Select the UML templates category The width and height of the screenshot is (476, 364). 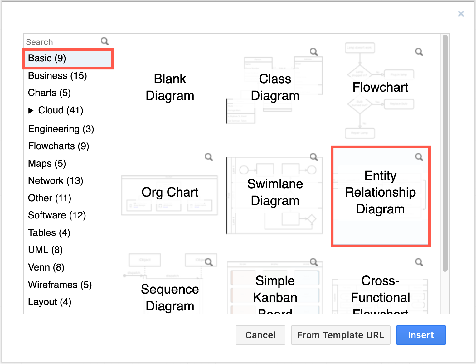(45, 250)
